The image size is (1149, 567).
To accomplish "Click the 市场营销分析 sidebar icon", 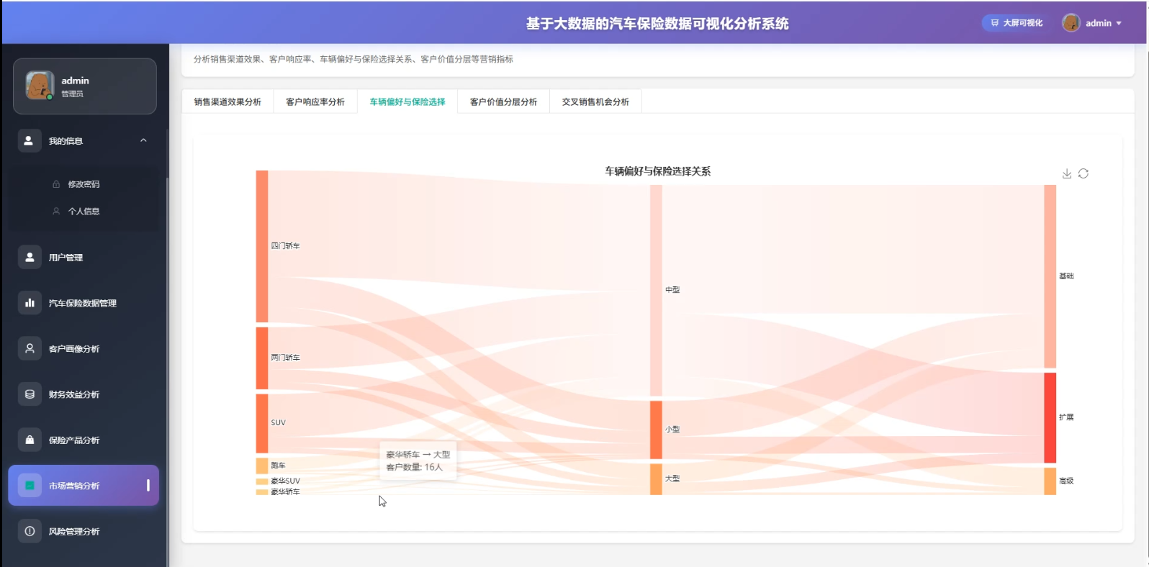I will click(30, 486).
